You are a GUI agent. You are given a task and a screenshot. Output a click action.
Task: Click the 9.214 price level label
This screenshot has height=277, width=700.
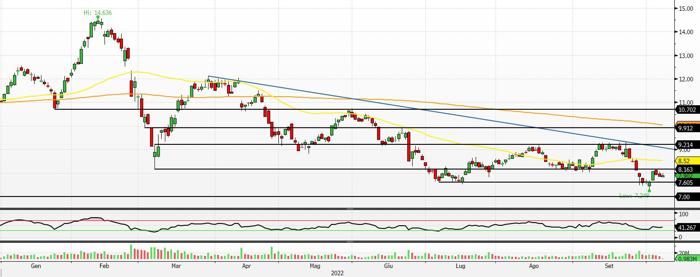coord(687,145)
